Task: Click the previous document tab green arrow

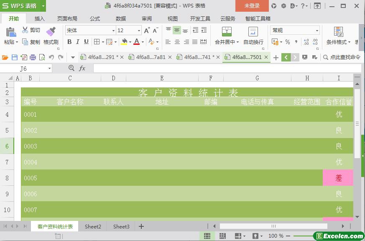Action: tap(286, 57)
